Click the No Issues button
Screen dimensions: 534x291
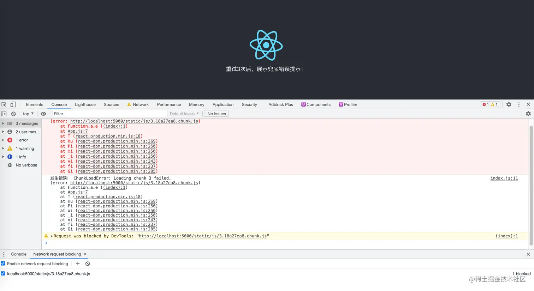click(216, 114)
